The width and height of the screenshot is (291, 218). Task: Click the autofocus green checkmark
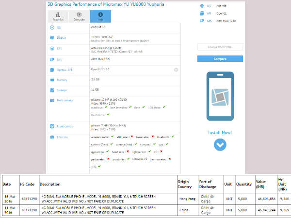[x=105, y=108]
